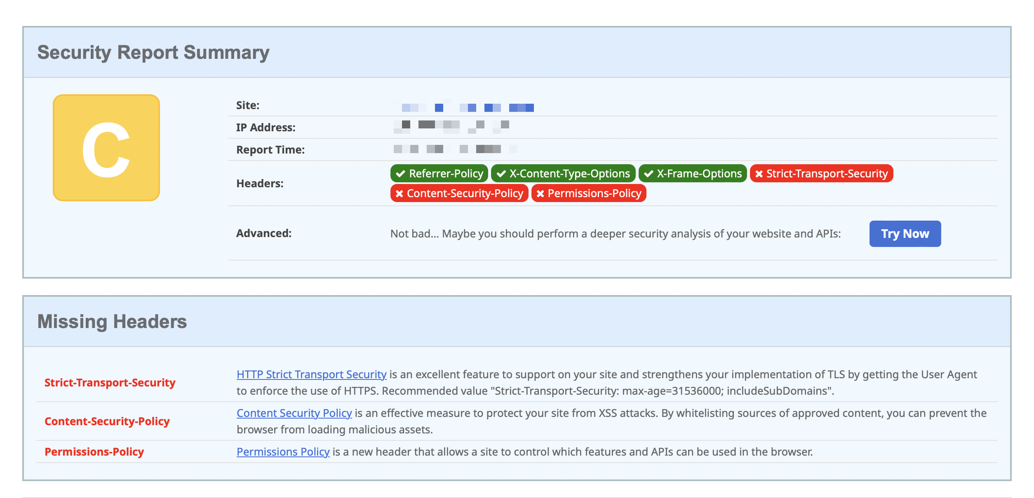Click the red Strict-Transport-Security header pill

click(821, 174)
